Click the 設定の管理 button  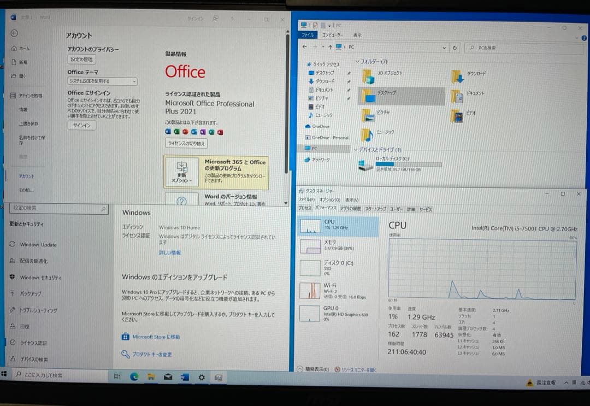[81, 60]
